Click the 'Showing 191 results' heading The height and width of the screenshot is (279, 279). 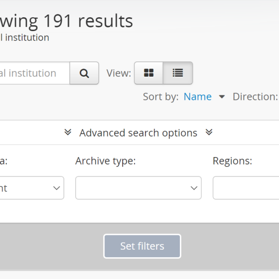(x=66, y=21)
